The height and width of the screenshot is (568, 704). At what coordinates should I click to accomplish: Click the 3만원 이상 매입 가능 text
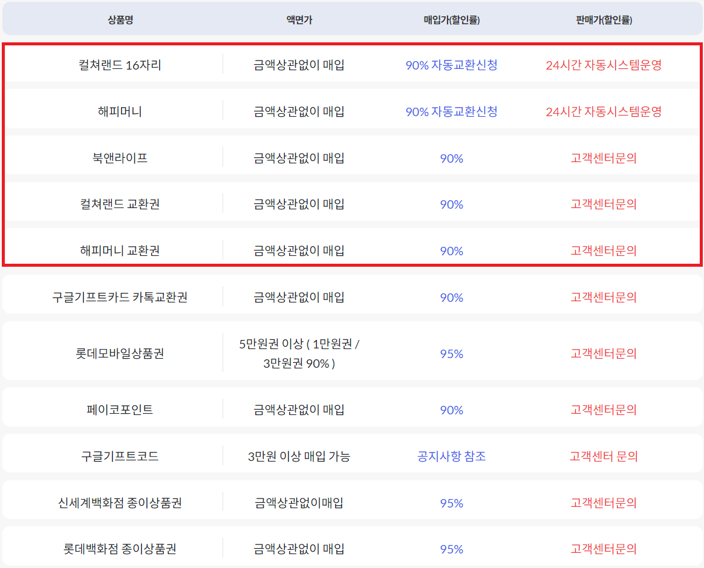point(299,456)
